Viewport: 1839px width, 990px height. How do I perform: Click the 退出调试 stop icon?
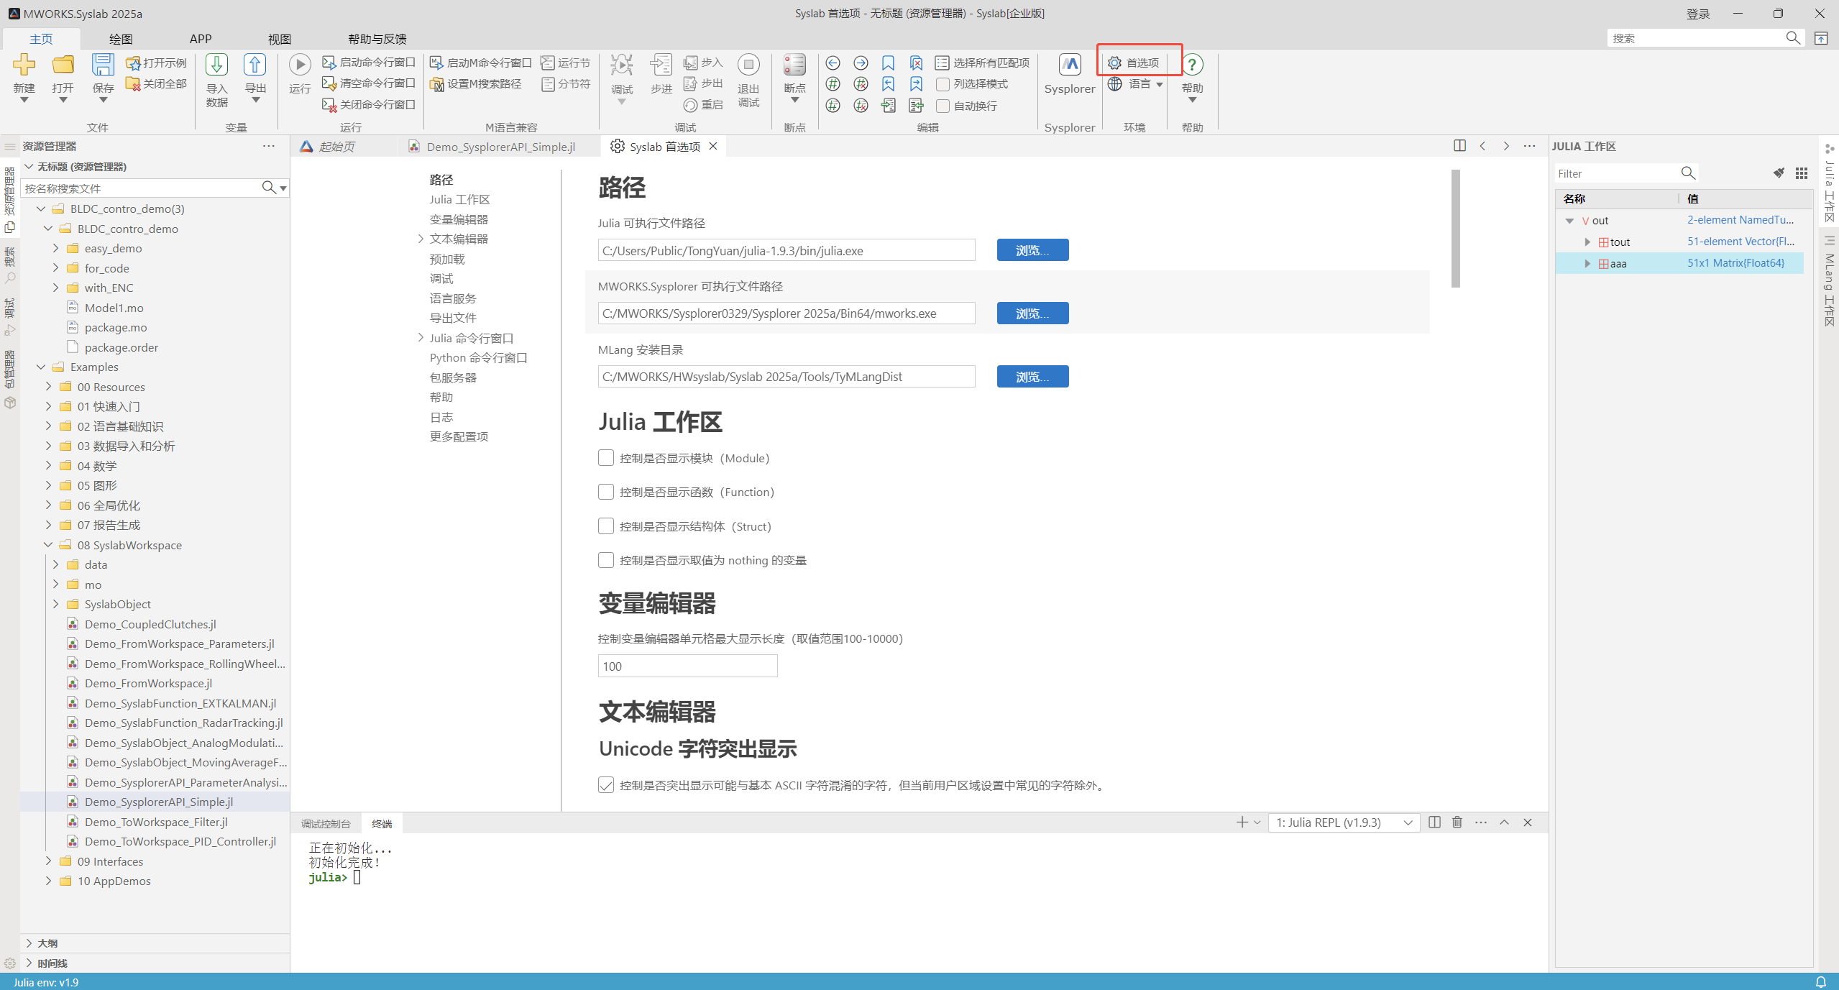tap(748, 65)
